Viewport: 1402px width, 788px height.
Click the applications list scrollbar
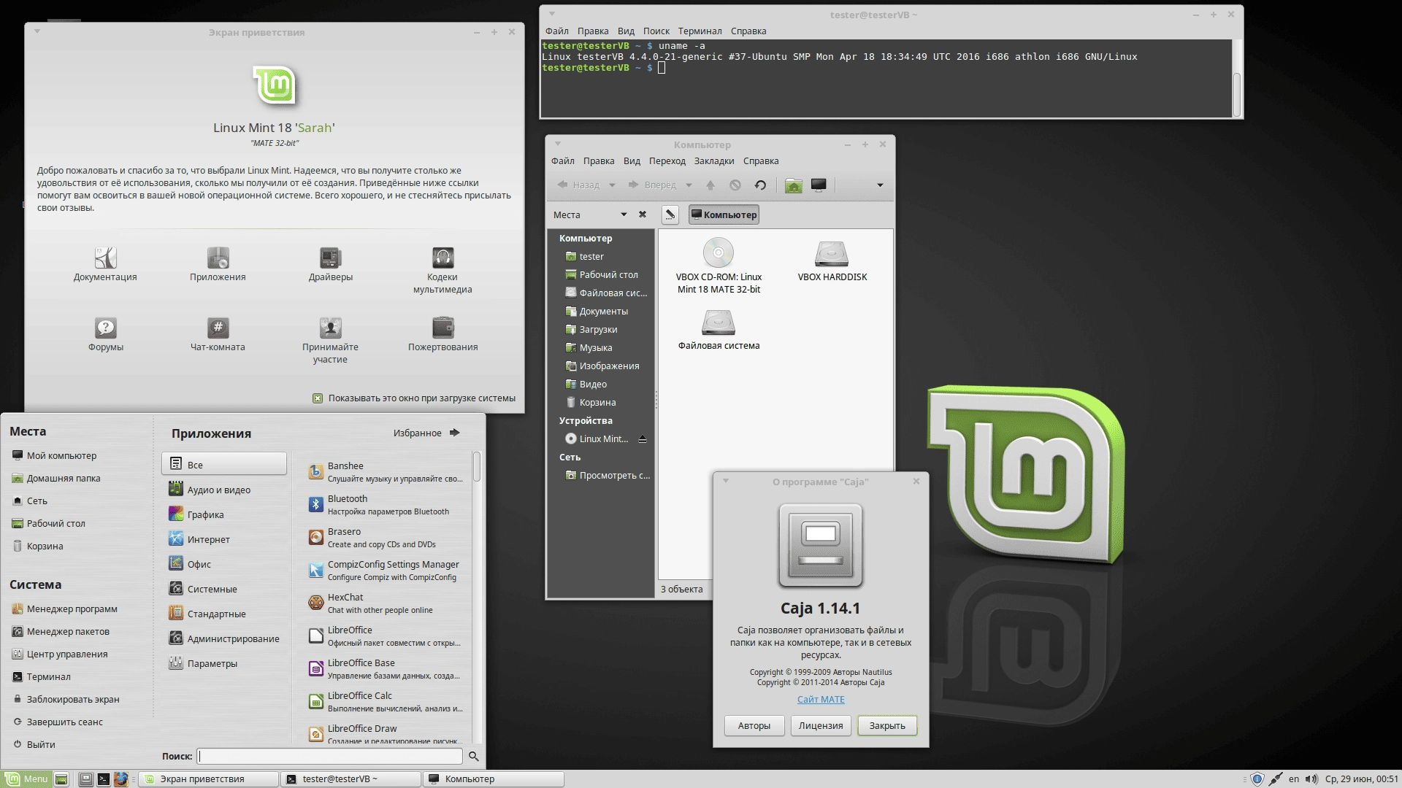[x=476, y=467]
